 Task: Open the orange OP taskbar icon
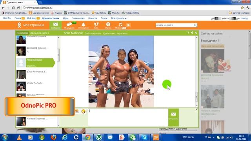tap(156, 137)
